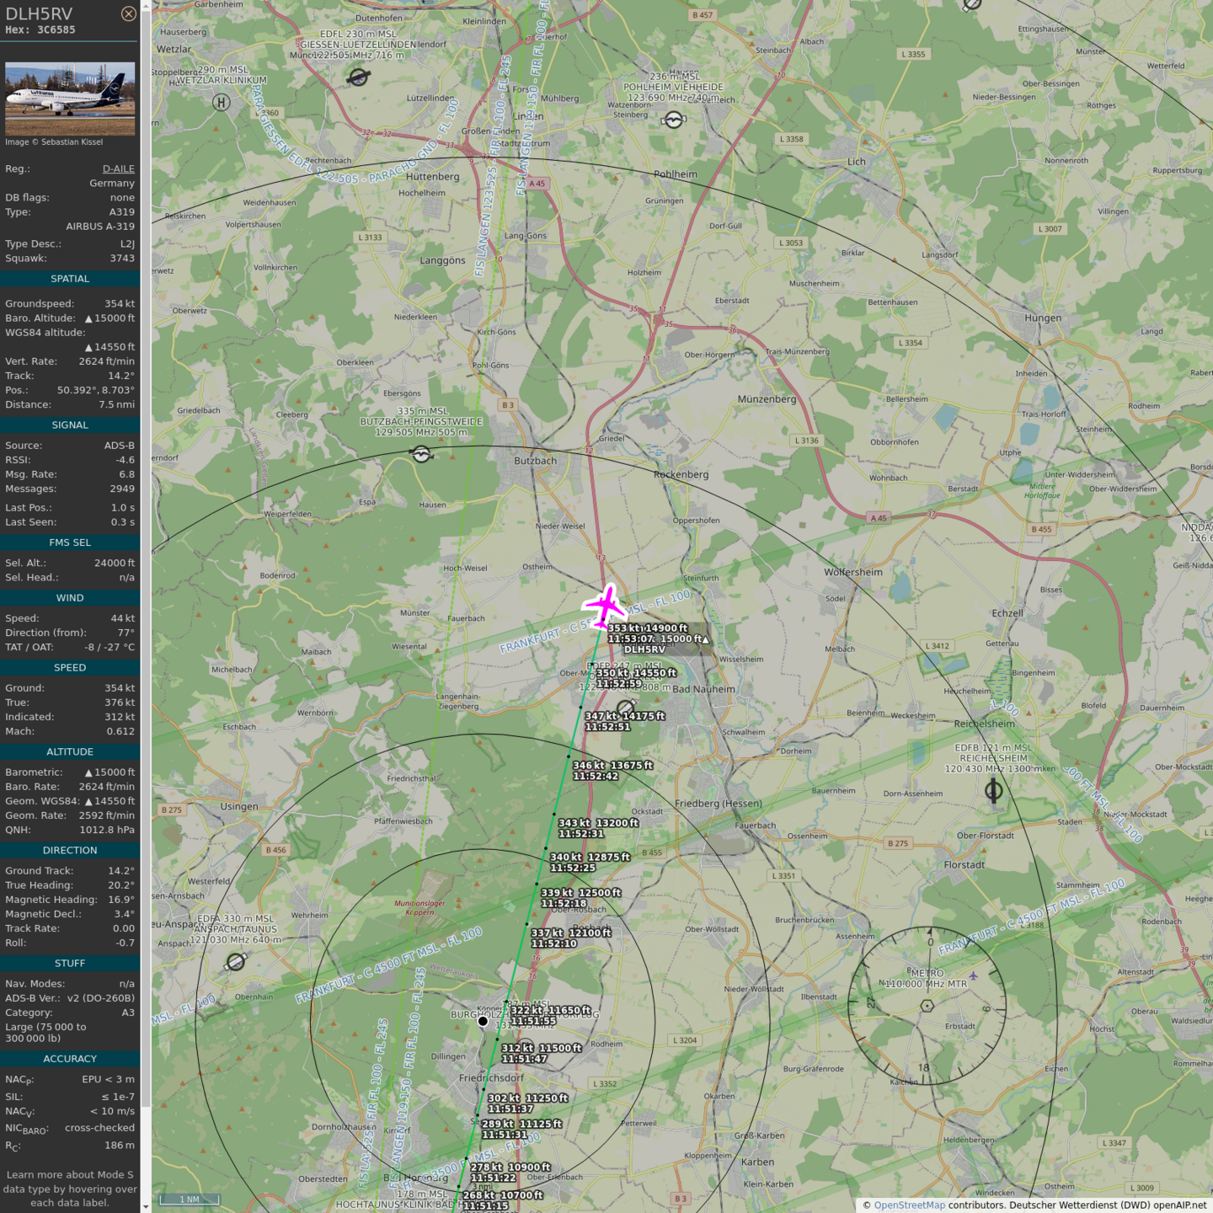Click the OpenStreetMap attribution link
The width and height of the screenshot is (1213, 1213).
pos(909,1205)
